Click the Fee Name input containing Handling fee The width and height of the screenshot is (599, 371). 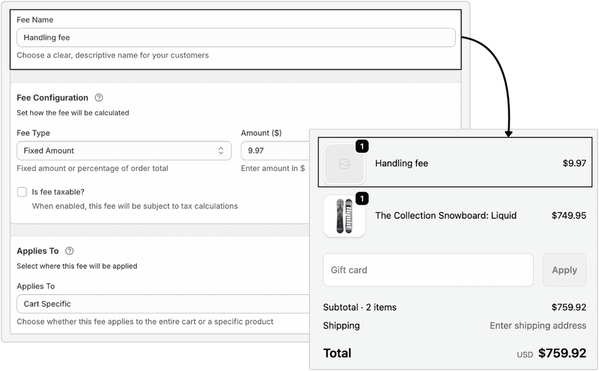click(x=235, y=37)
